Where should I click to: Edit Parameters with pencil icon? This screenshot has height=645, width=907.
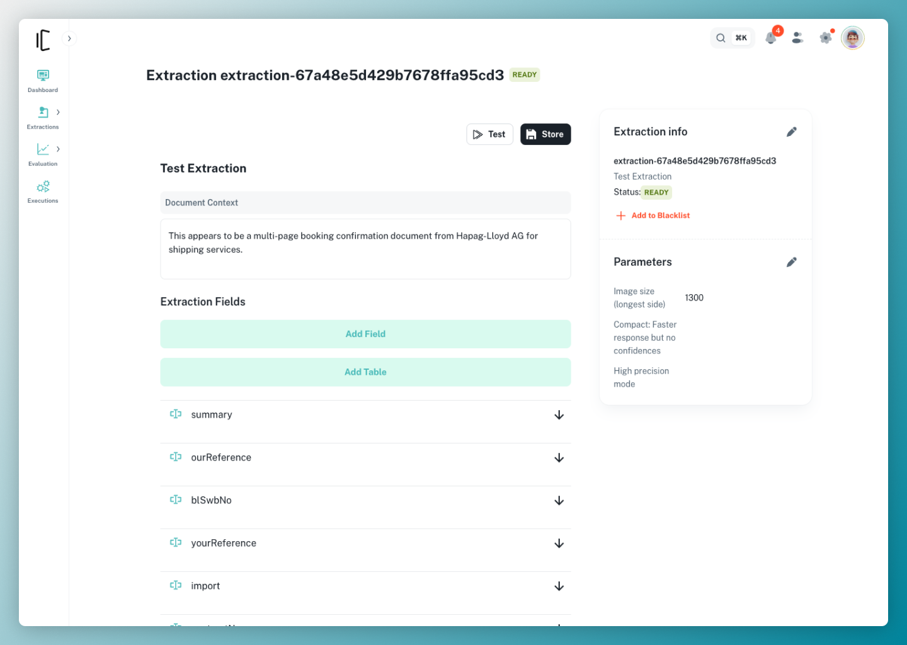791,262
